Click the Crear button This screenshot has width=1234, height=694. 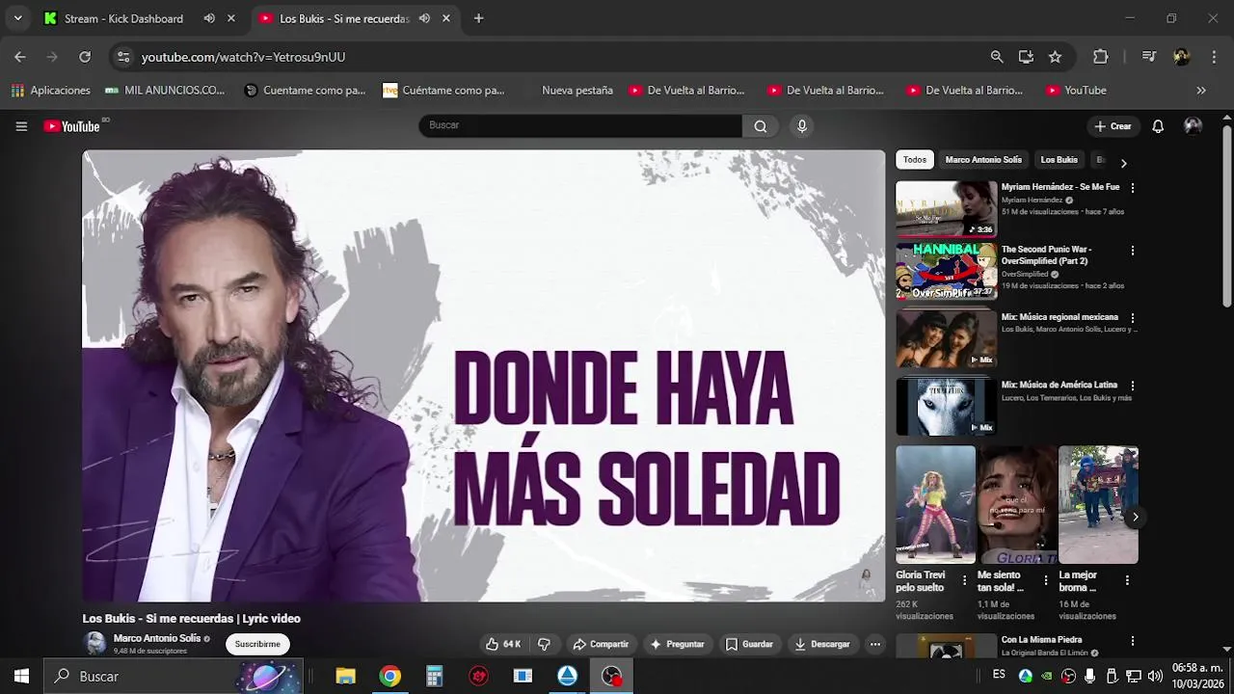(x=1113, y=126)
